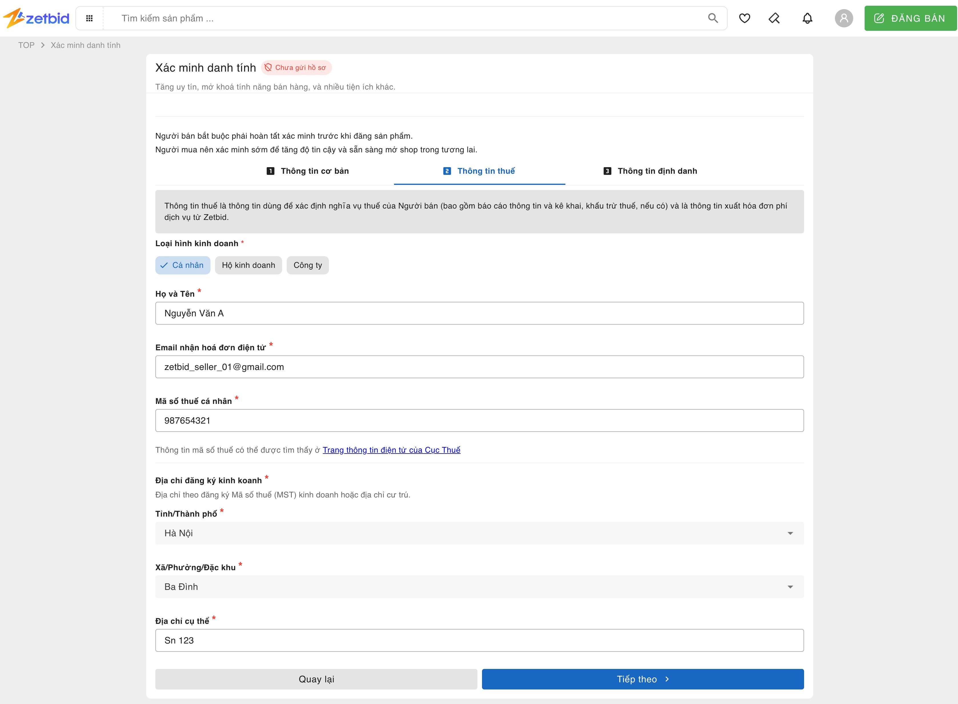Open the category grid menu icon
Viewport: 958px width, 704px height.
pos(89,18)
